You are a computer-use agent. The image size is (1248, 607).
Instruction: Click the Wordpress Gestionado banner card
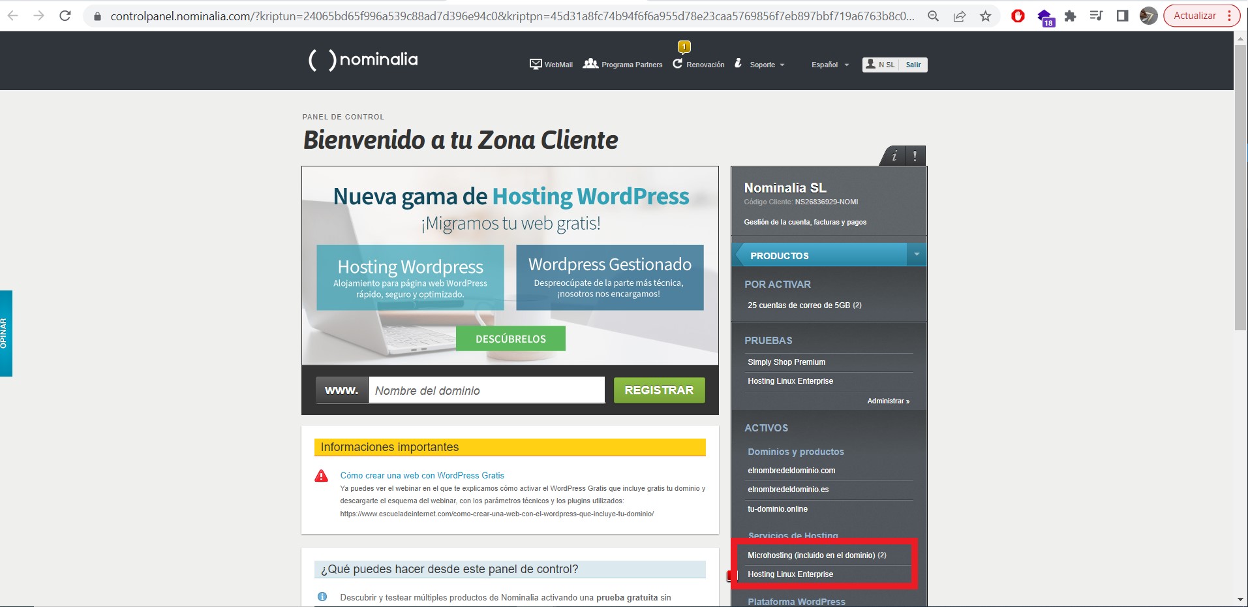[610, 277]
